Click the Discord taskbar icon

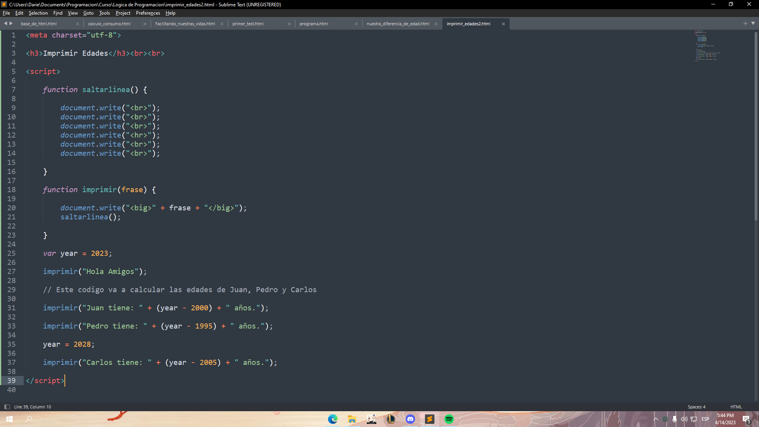tap(410, 419)
